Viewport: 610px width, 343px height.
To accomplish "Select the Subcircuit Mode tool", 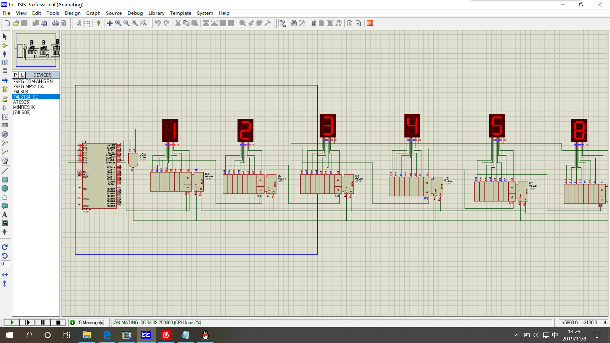I will (x=5, y=89).
